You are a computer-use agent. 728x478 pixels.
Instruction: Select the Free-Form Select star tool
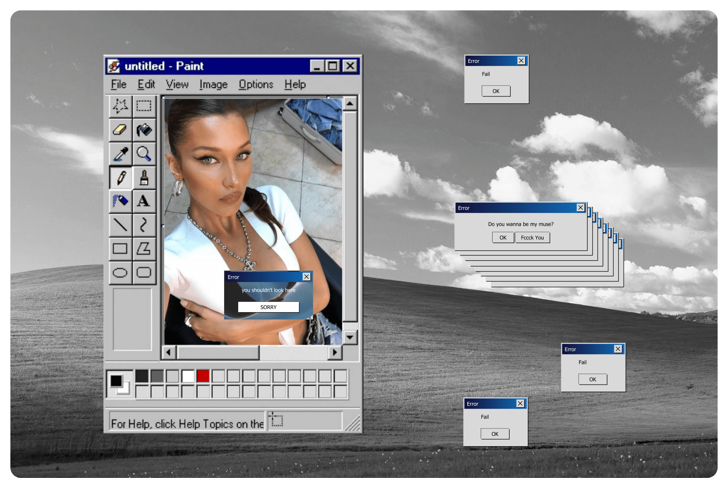120,106
